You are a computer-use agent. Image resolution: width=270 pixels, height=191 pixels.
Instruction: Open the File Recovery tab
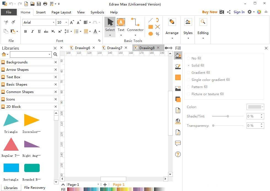35,188
